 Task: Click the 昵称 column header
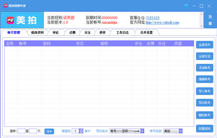click(x=104, y=44)
